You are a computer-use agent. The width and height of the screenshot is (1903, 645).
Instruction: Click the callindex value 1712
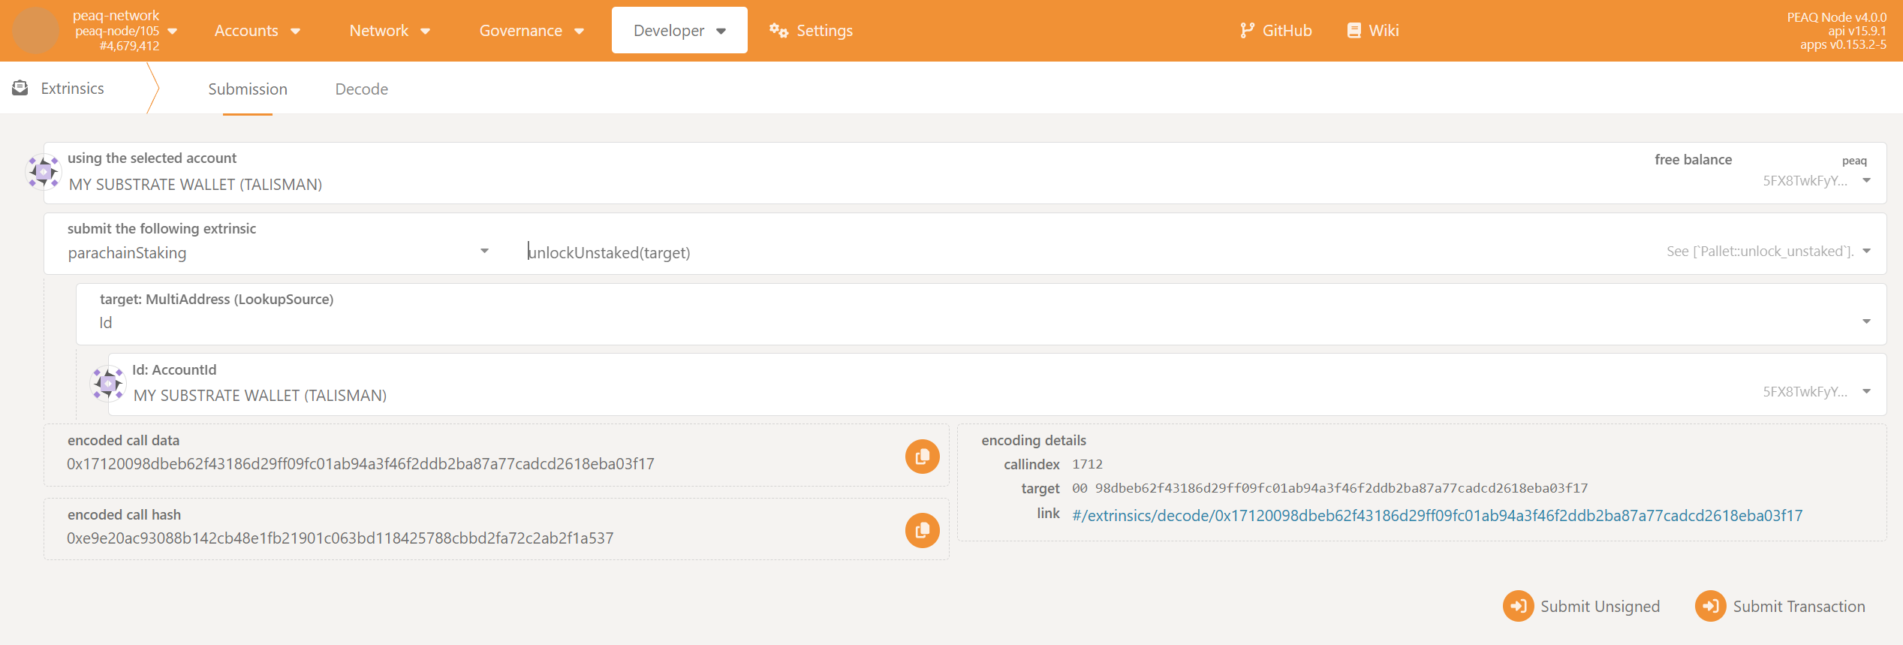coord(1087,465)
